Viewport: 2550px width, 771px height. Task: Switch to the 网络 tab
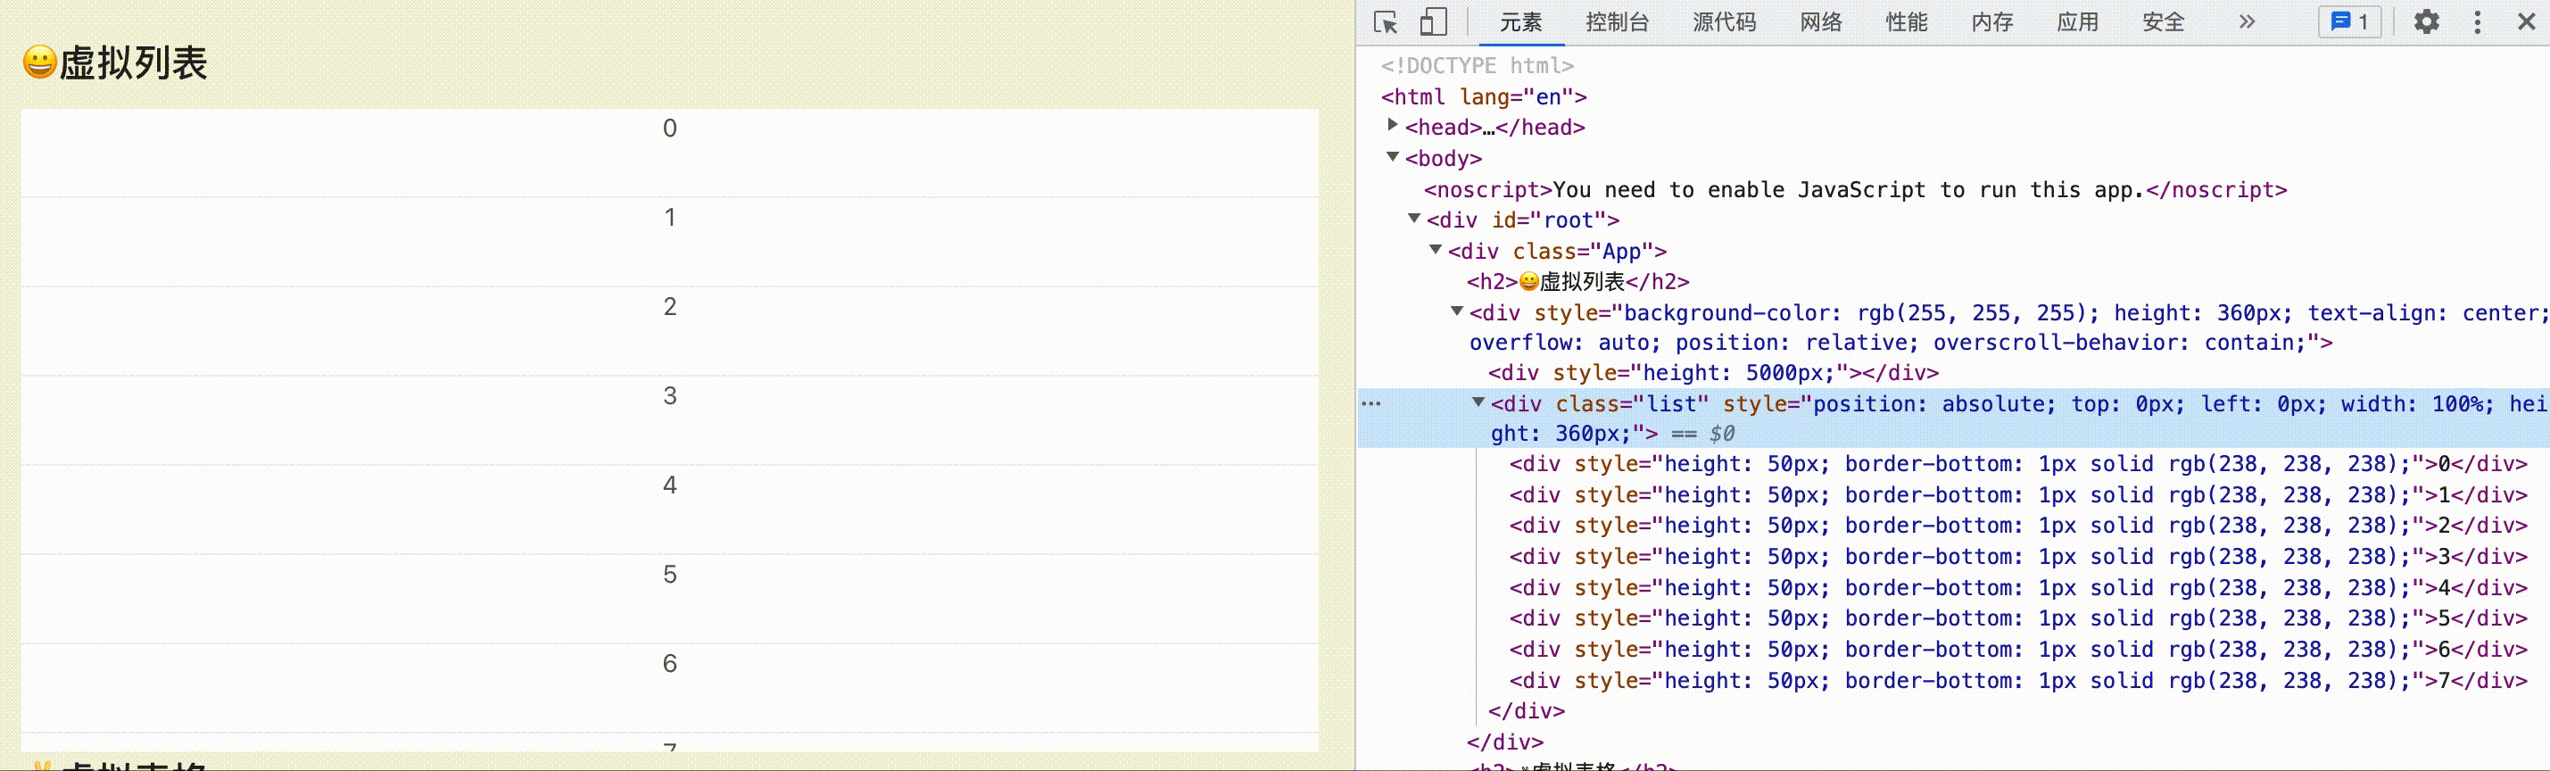click(x=1820, y=23)
